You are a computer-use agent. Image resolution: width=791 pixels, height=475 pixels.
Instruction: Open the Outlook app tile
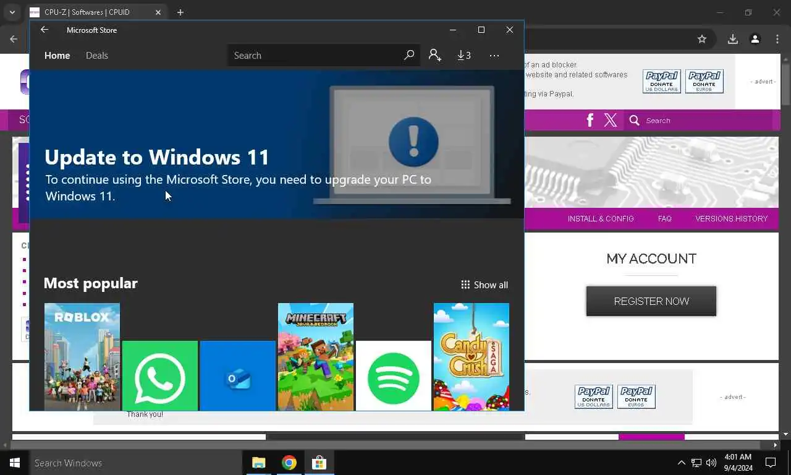tap(238, 376)
